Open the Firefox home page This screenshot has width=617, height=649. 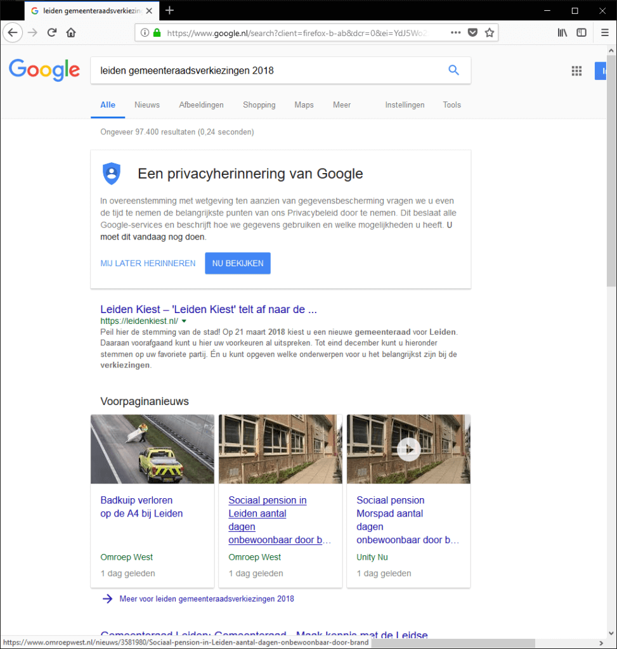[71, 33]
